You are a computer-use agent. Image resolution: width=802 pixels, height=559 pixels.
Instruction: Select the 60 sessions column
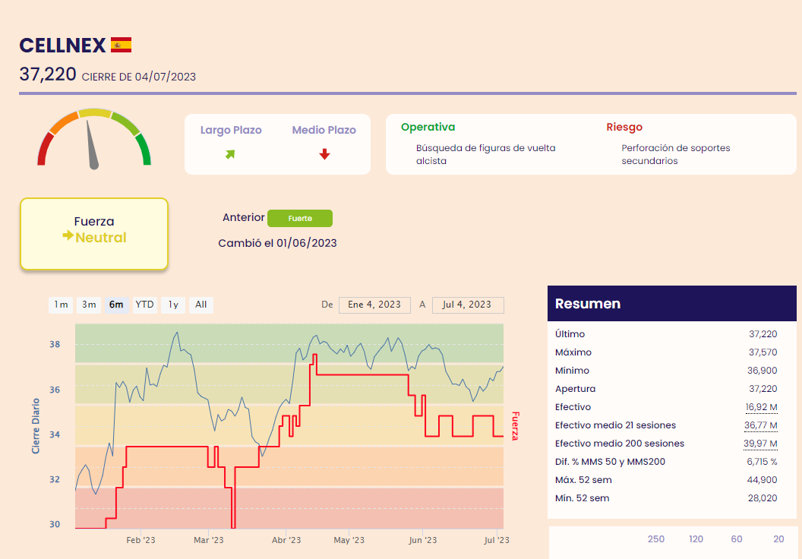[x=736, y=539]
